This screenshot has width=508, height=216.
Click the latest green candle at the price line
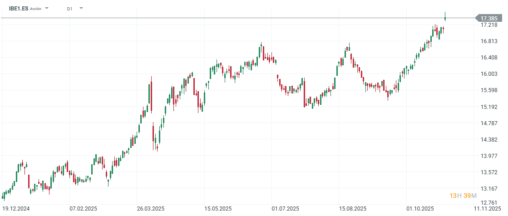(445, 18)
